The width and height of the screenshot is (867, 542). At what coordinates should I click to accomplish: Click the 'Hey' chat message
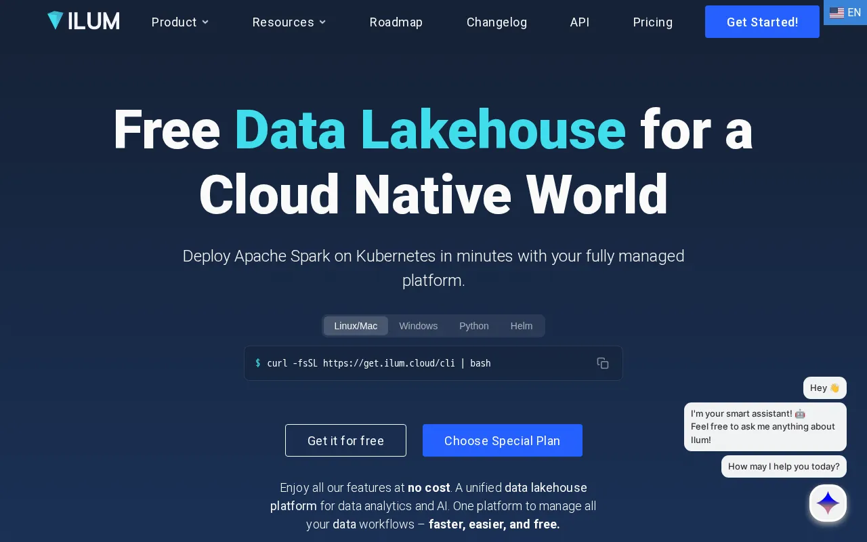[x=825, y=388]
